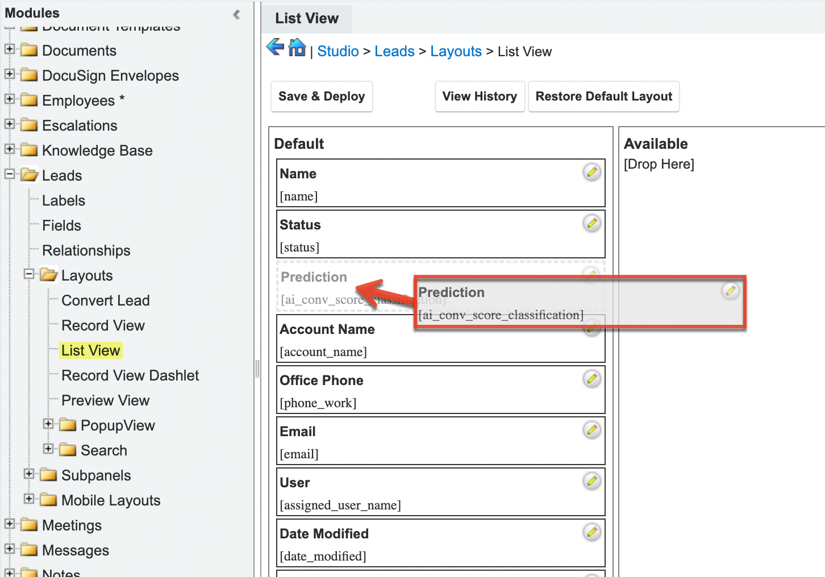Image resolution: width=825 pixels, height=577 pixels.
Task: Click the Email field edit pencil
Action: [x=591, y=430]
